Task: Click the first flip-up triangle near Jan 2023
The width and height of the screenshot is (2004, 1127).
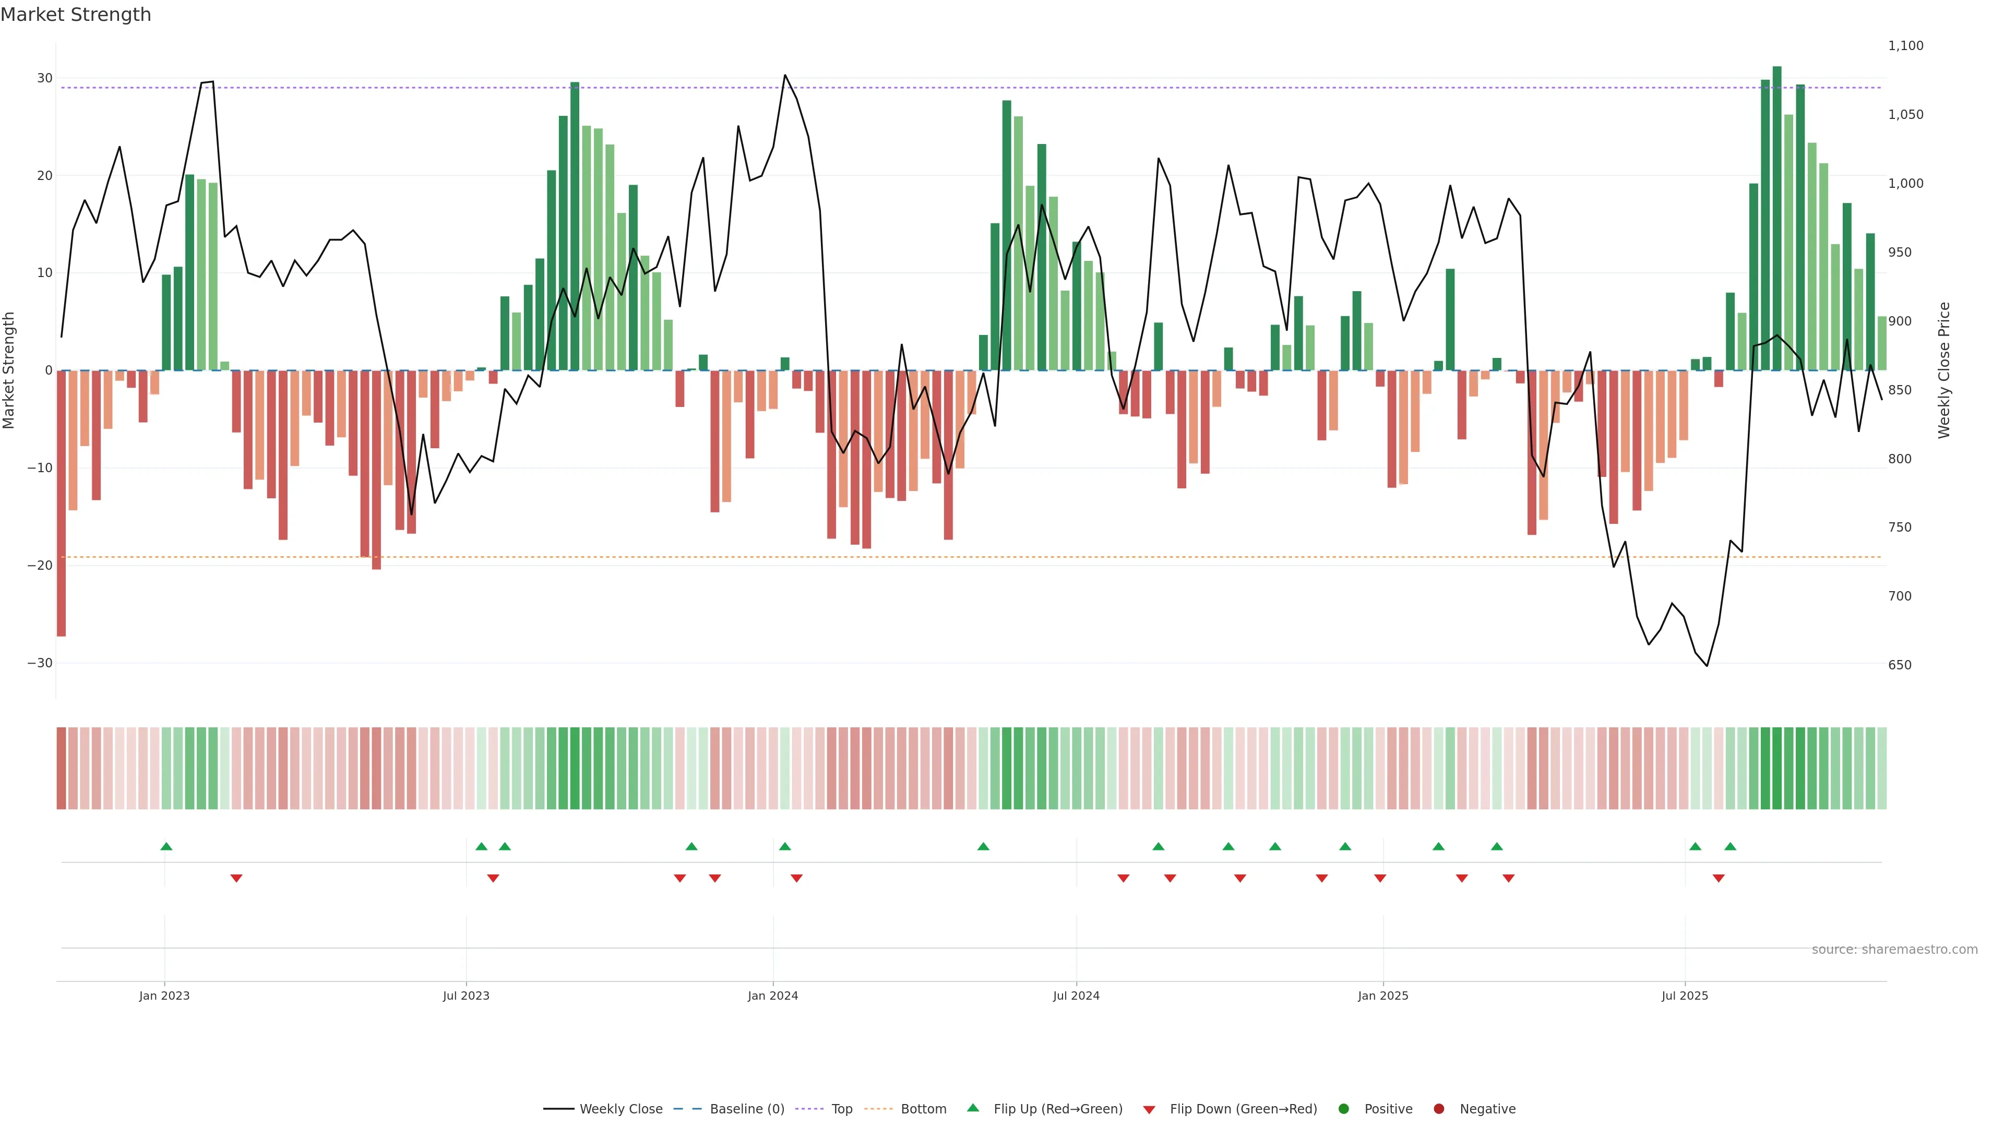Action: pyautogui.click(x=166, y=846)
